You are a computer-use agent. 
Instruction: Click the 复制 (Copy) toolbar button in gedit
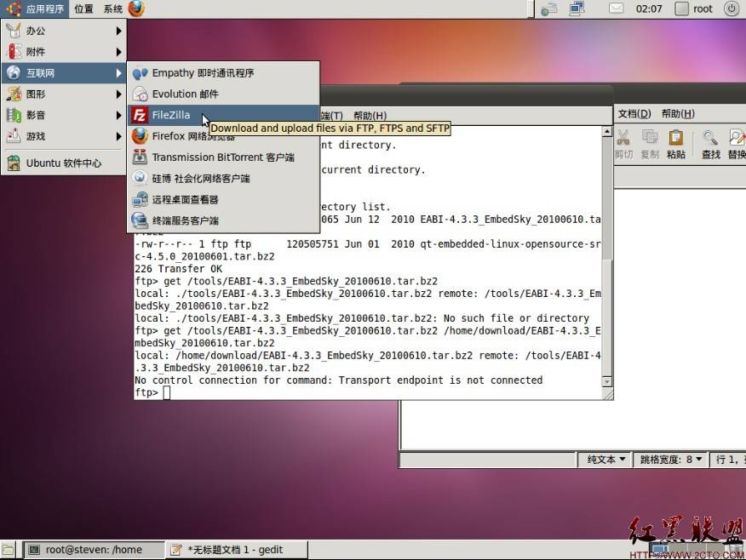point(650,145)
